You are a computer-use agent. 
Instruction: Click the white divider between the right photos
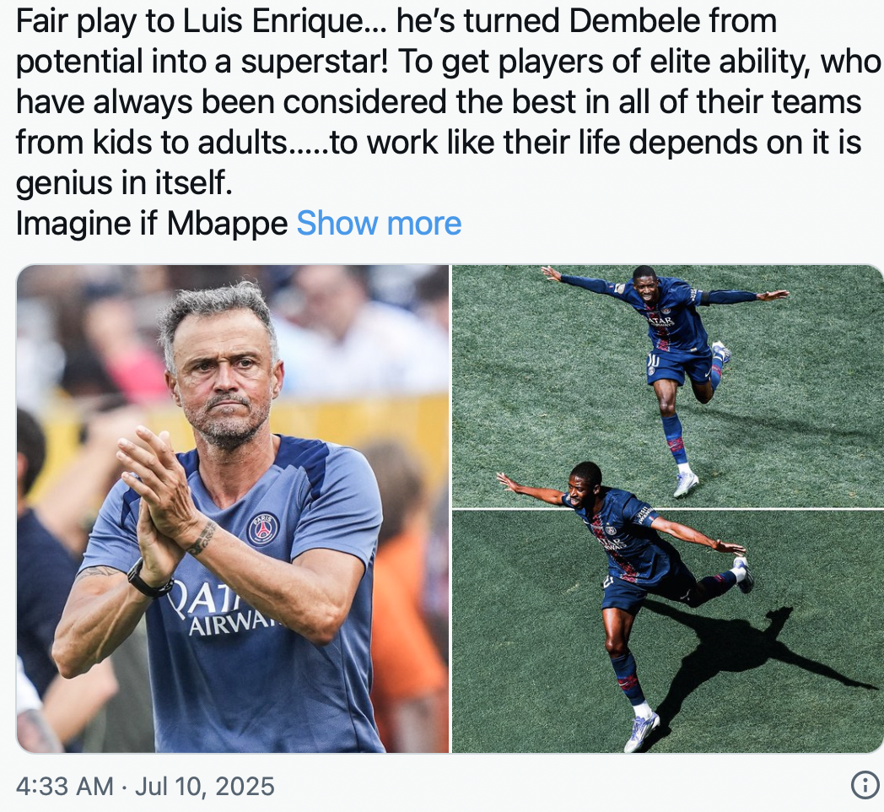tap(667, 509)
